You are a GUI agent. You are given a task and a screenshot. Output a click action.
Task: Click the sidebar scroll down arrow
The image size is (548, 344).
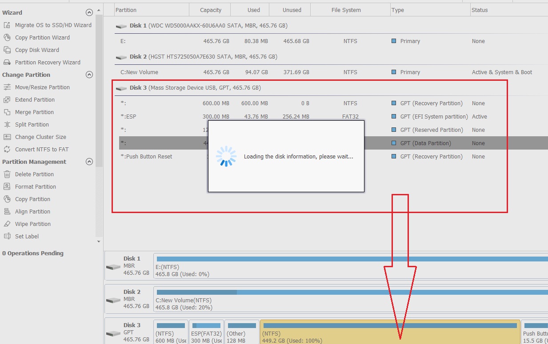tap(99, 241)
